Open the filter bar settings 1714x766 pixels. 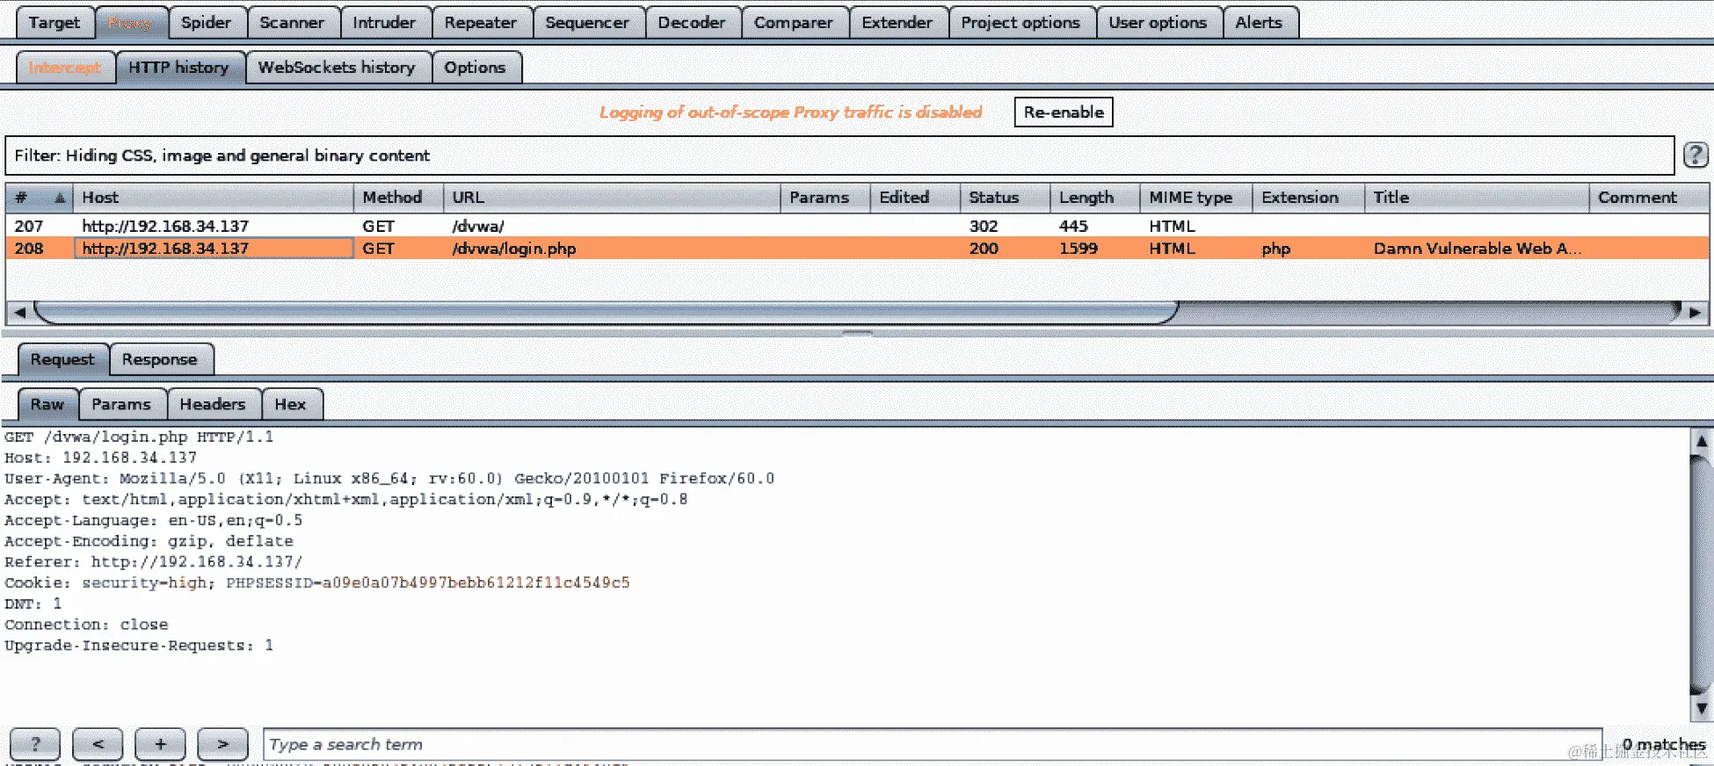pyautogui.click(x=839, y=155)
